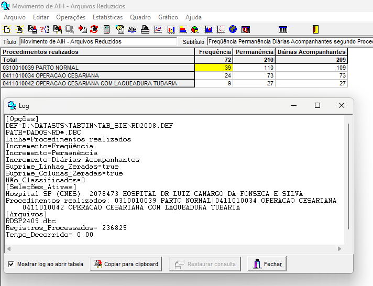The image size is (373, 286).
Task: Click the Permanência cell with value 110
Action: [254, 68]
